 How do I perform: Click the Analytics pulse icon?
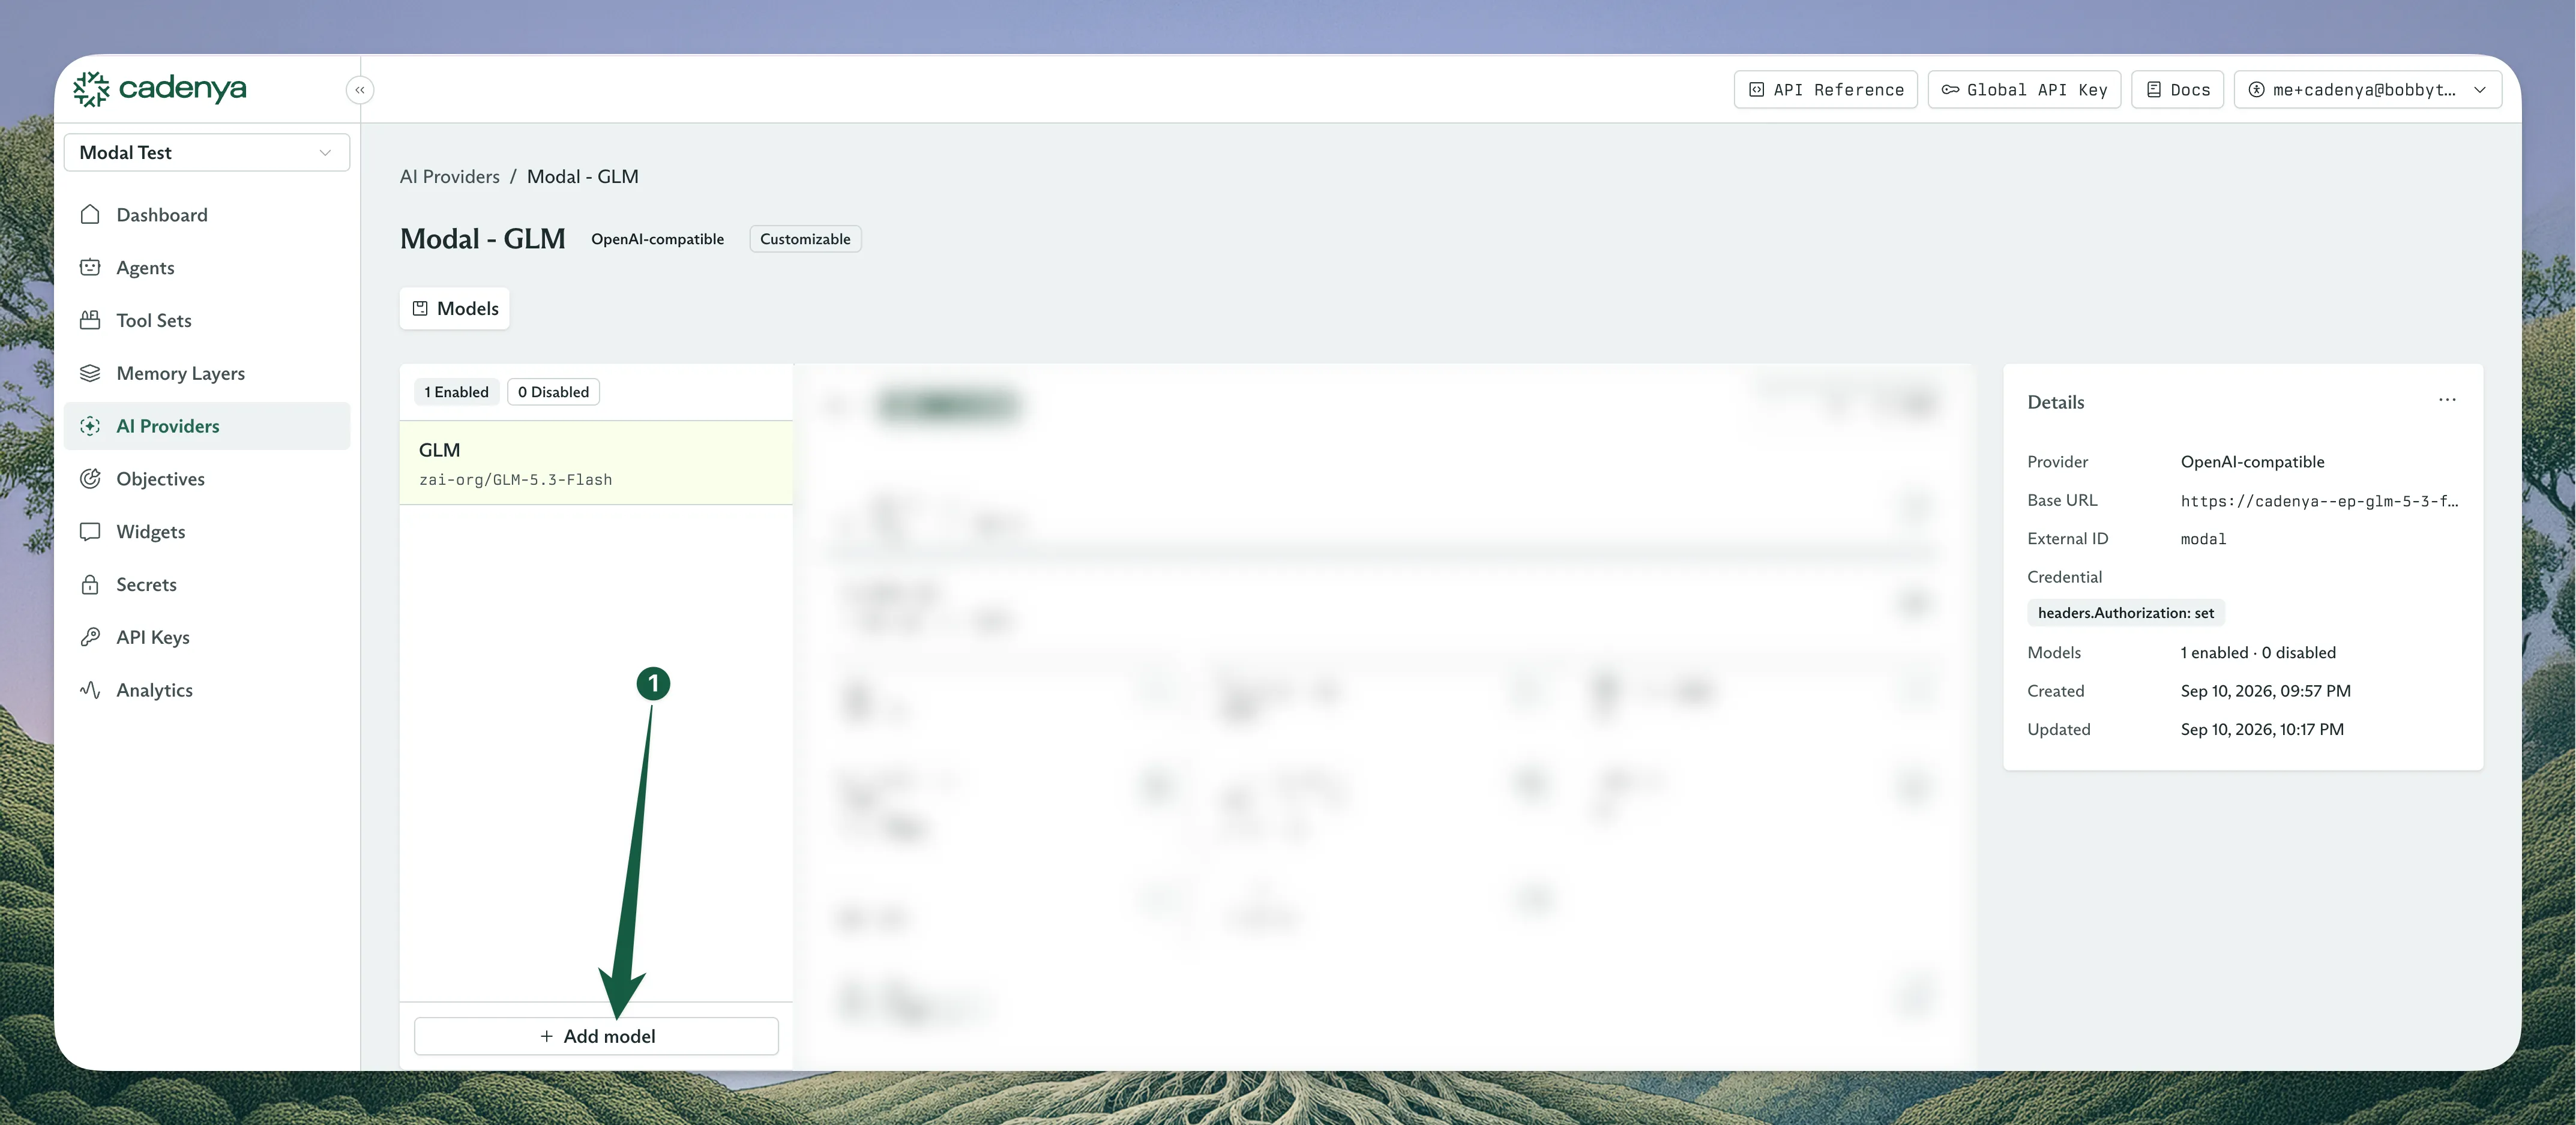coord(90,690)
